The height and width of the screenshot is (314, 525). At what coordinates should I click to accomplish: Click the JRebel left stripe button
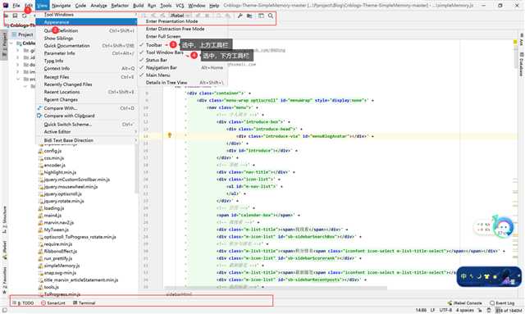click(4, 250)
